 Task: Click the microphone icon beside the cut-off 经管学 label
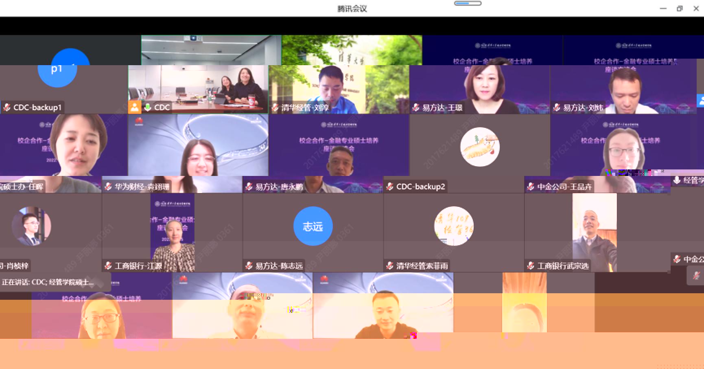(x=677, y=180)
